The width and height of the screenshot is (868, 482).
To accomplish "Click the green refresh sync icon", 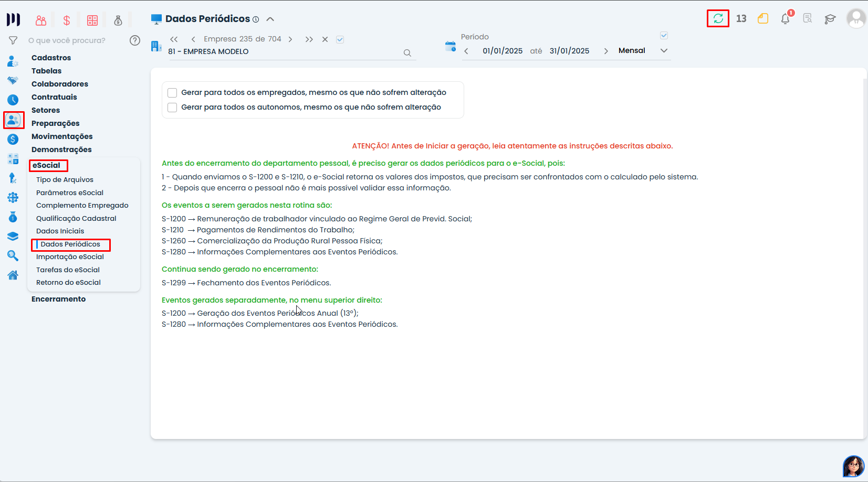I will [718, 19].
